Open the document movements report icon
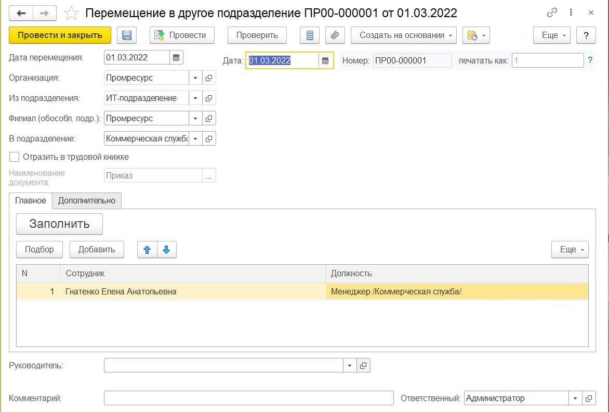609x412 pixels. 310,35
